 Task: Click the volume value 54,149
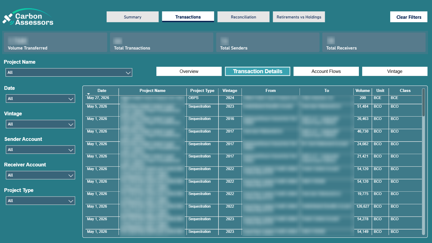pos(363,232)
